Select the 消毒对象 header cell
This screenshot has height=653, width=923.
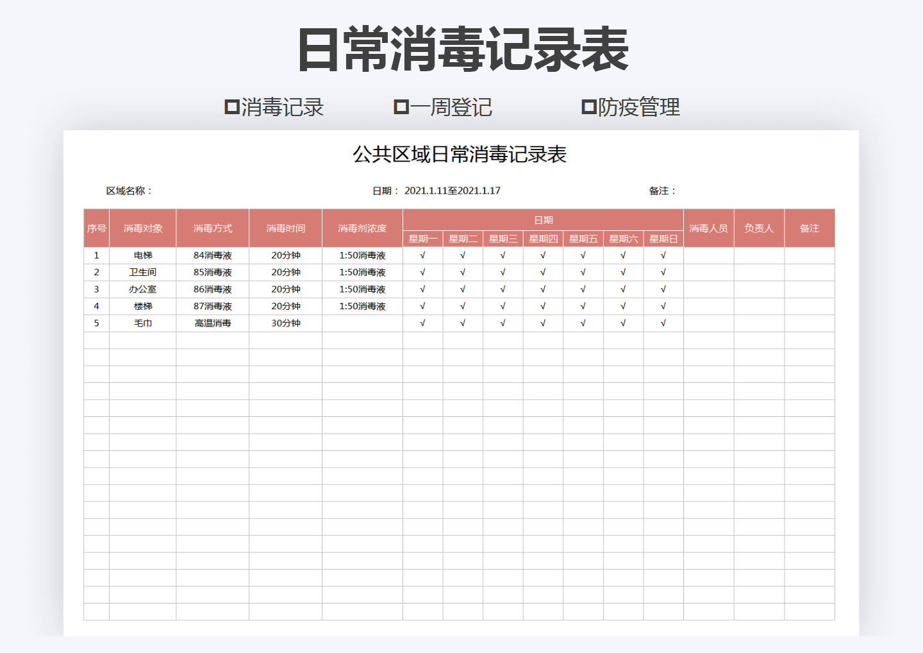coord(143,227)
